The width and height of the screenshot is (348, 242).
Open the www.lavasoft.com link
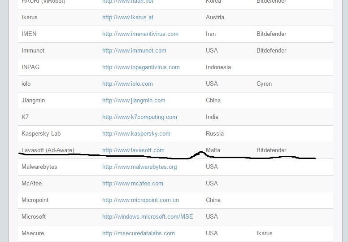(x=133, y=150)
